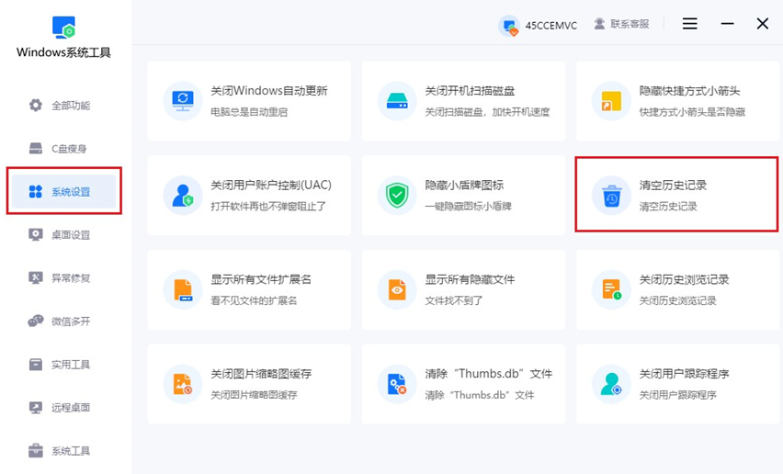Click the 微信多开 WeChat icon
783x474 pixels.
36,322
